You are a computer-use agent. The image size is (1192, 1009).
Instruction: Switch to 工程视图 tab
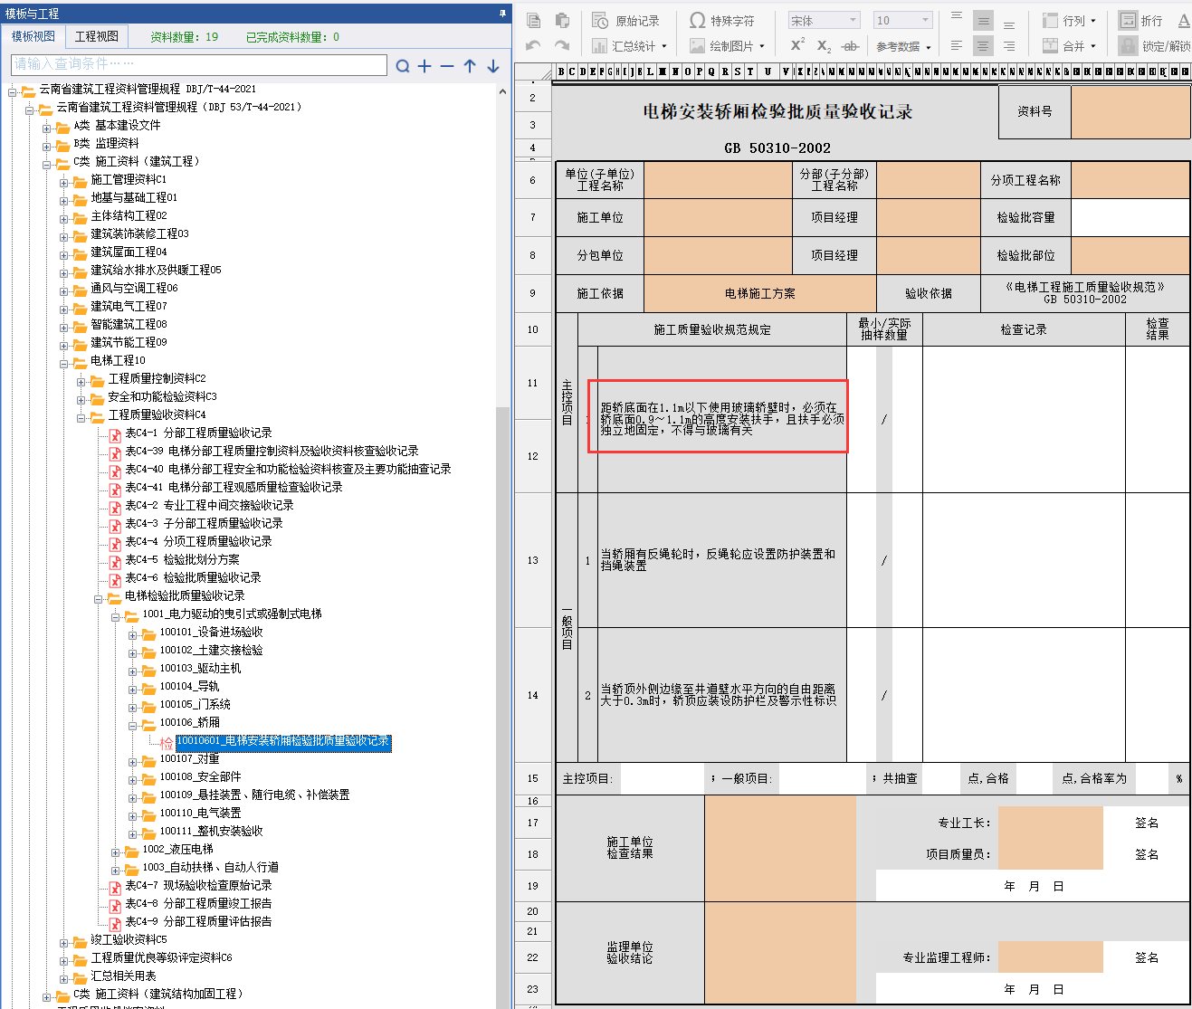[97, 37]
